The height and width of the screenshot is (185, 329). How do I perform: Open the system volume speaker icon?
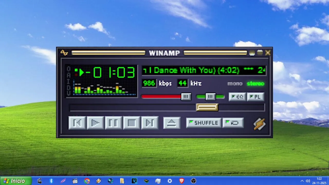point(308,181)
